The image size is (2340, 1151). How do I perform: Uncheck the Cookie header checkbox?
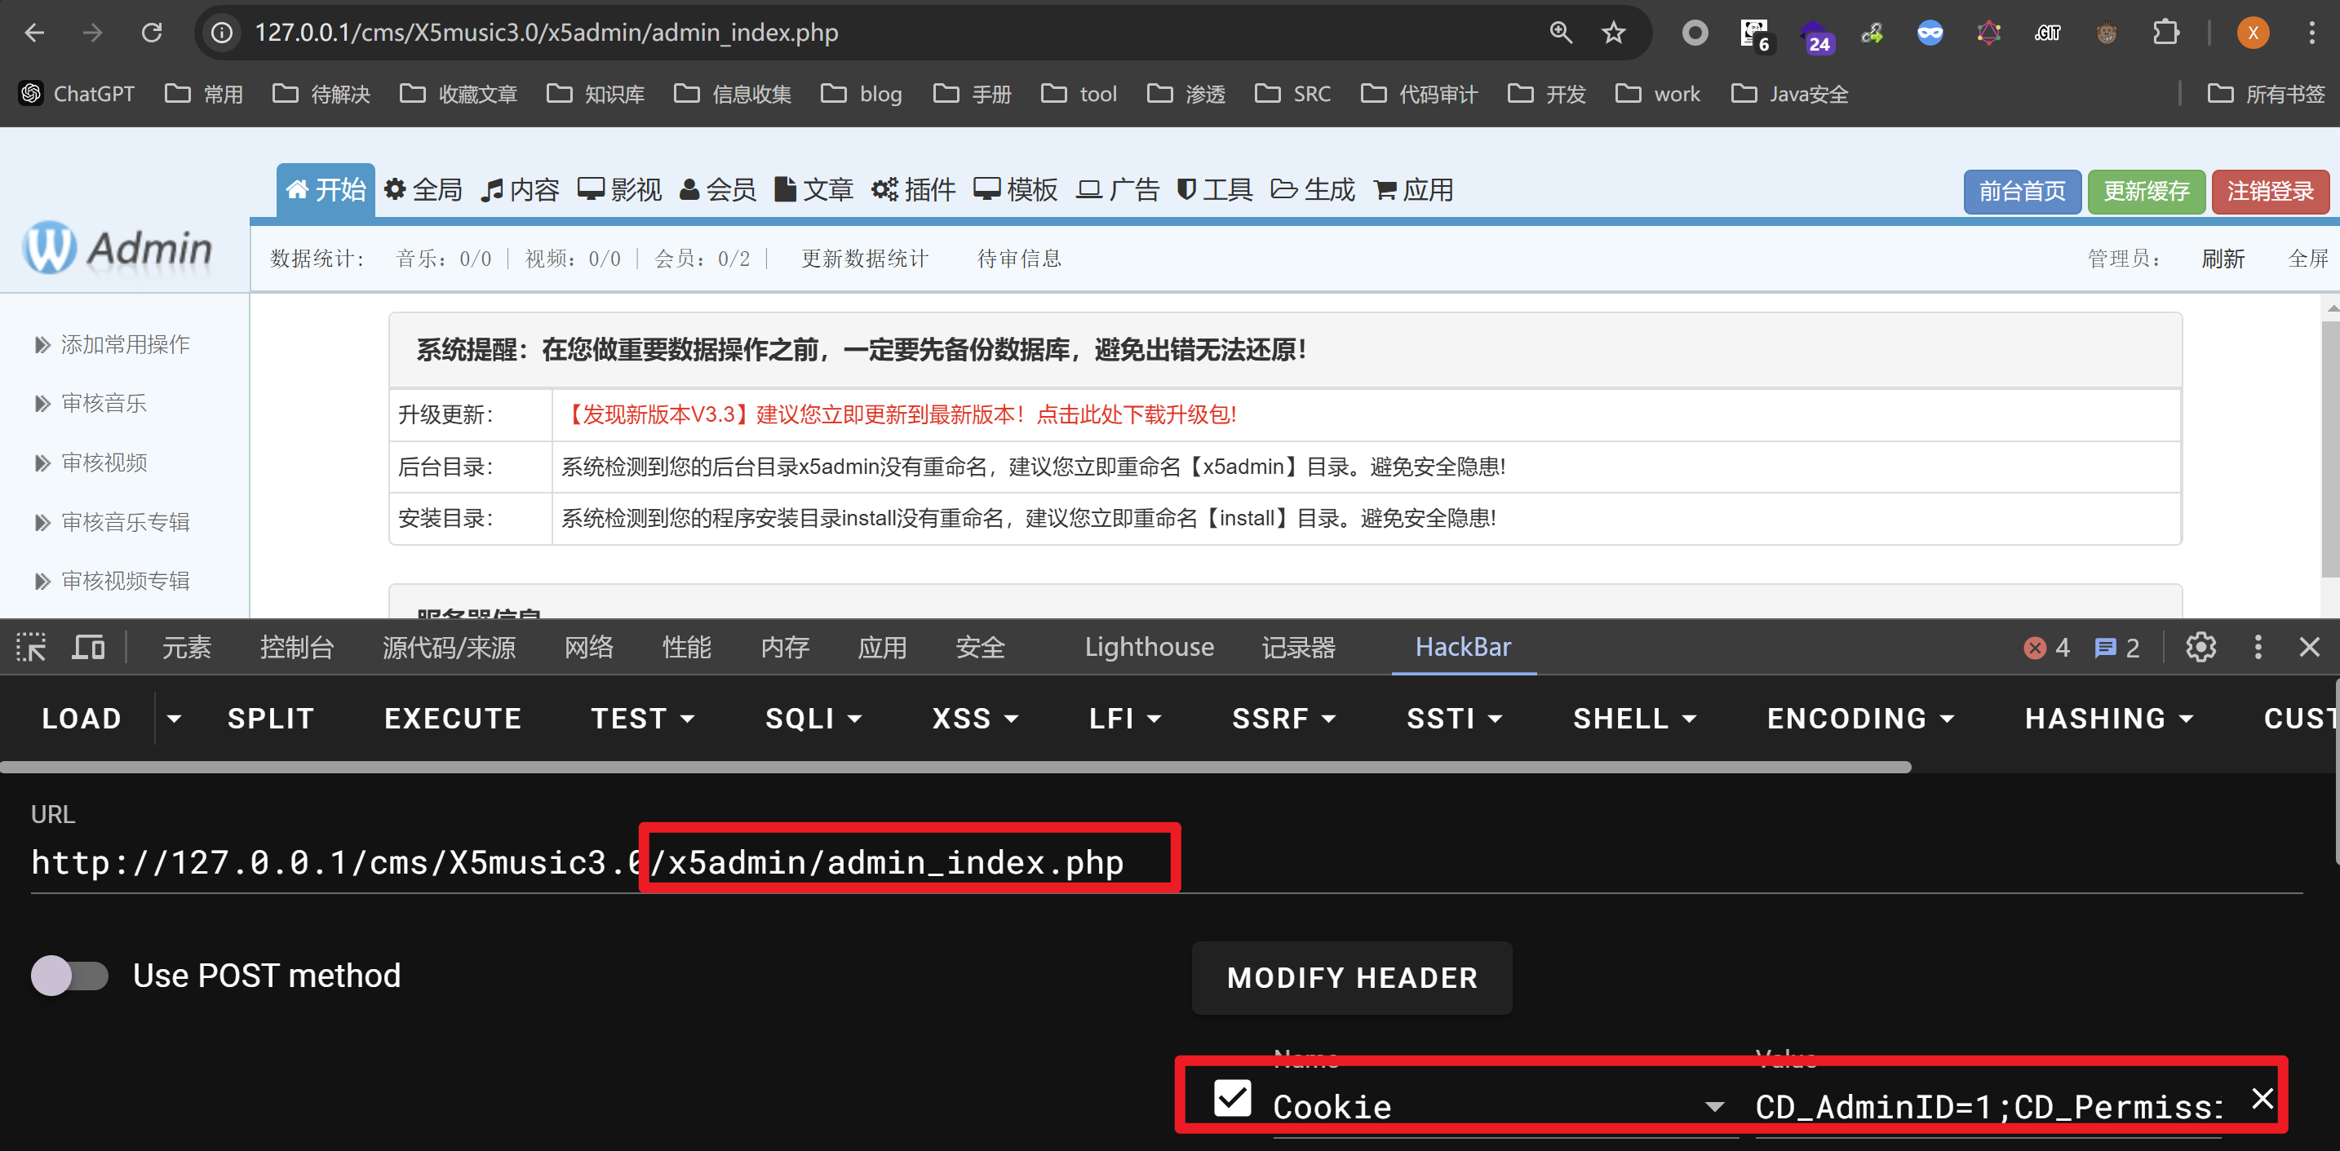point(1233,1098)
